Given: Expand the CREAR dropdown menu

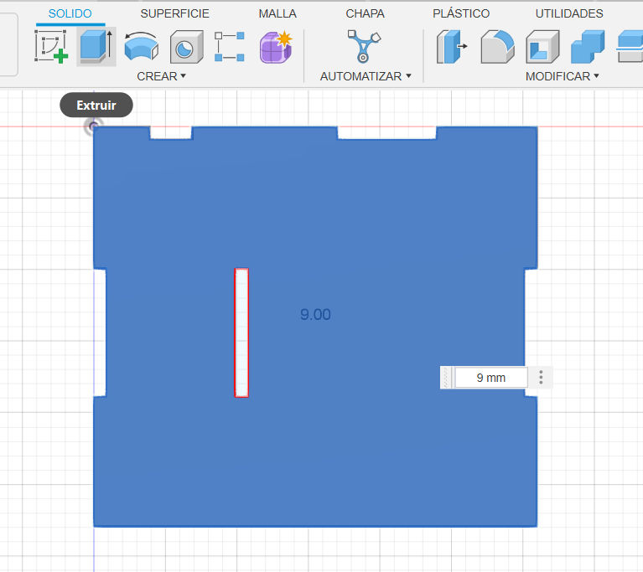Looking at the screenshot, I should (x=161, y=76).
